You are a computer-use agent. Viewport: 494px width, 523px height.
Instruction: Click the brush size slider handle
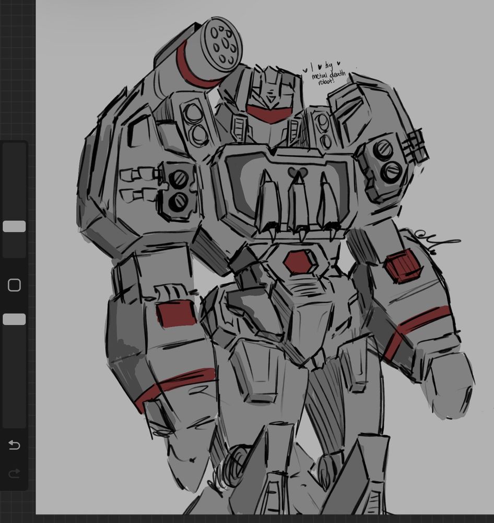point(14,226)
